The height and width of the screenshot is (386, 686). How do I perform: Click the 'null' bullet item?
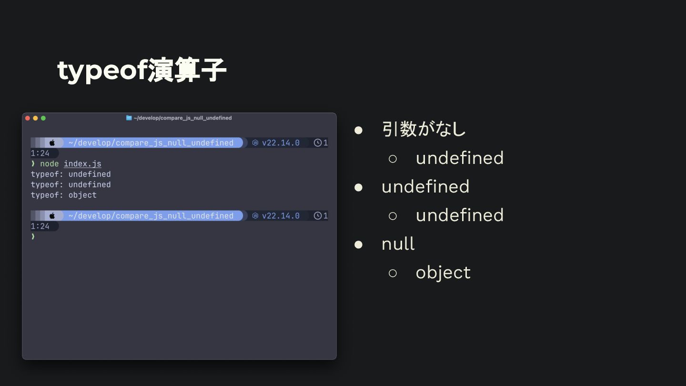coord(398,244)
